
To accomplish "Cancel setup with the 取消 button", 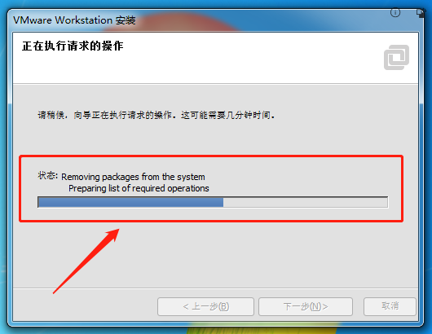I will 390,306.
